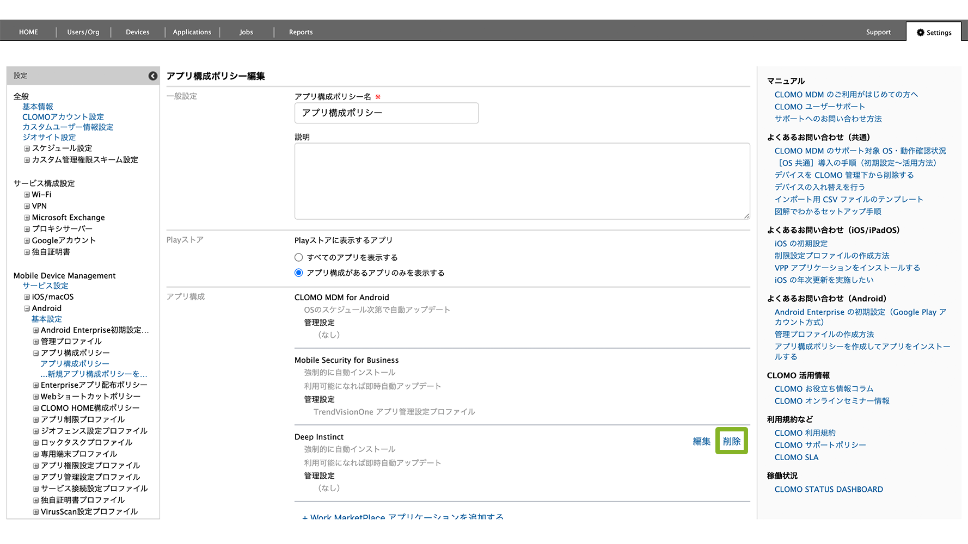
Task: Open the Settings gear tab
Action: pyautogui.click(x=934, y=33)
